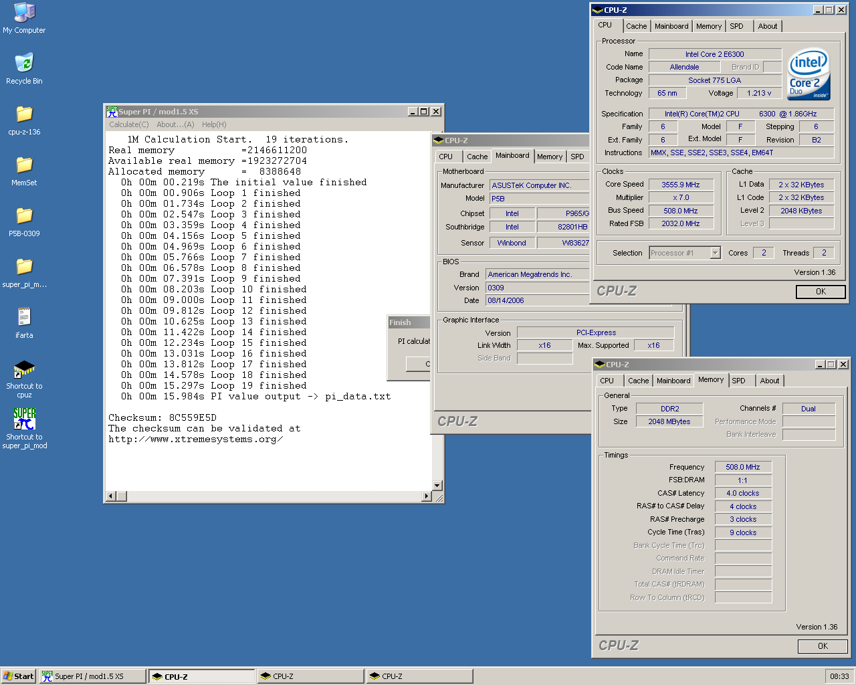Click the CAS# Latency 4.0 clocks value
This screenshot has height=685, width=856.
(743, 493)
